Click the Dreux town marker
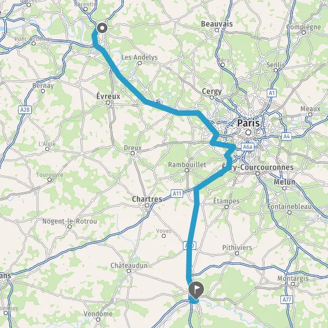Image resolution: width=328 pixels, height=328 pixels. [x=132, y=154]
